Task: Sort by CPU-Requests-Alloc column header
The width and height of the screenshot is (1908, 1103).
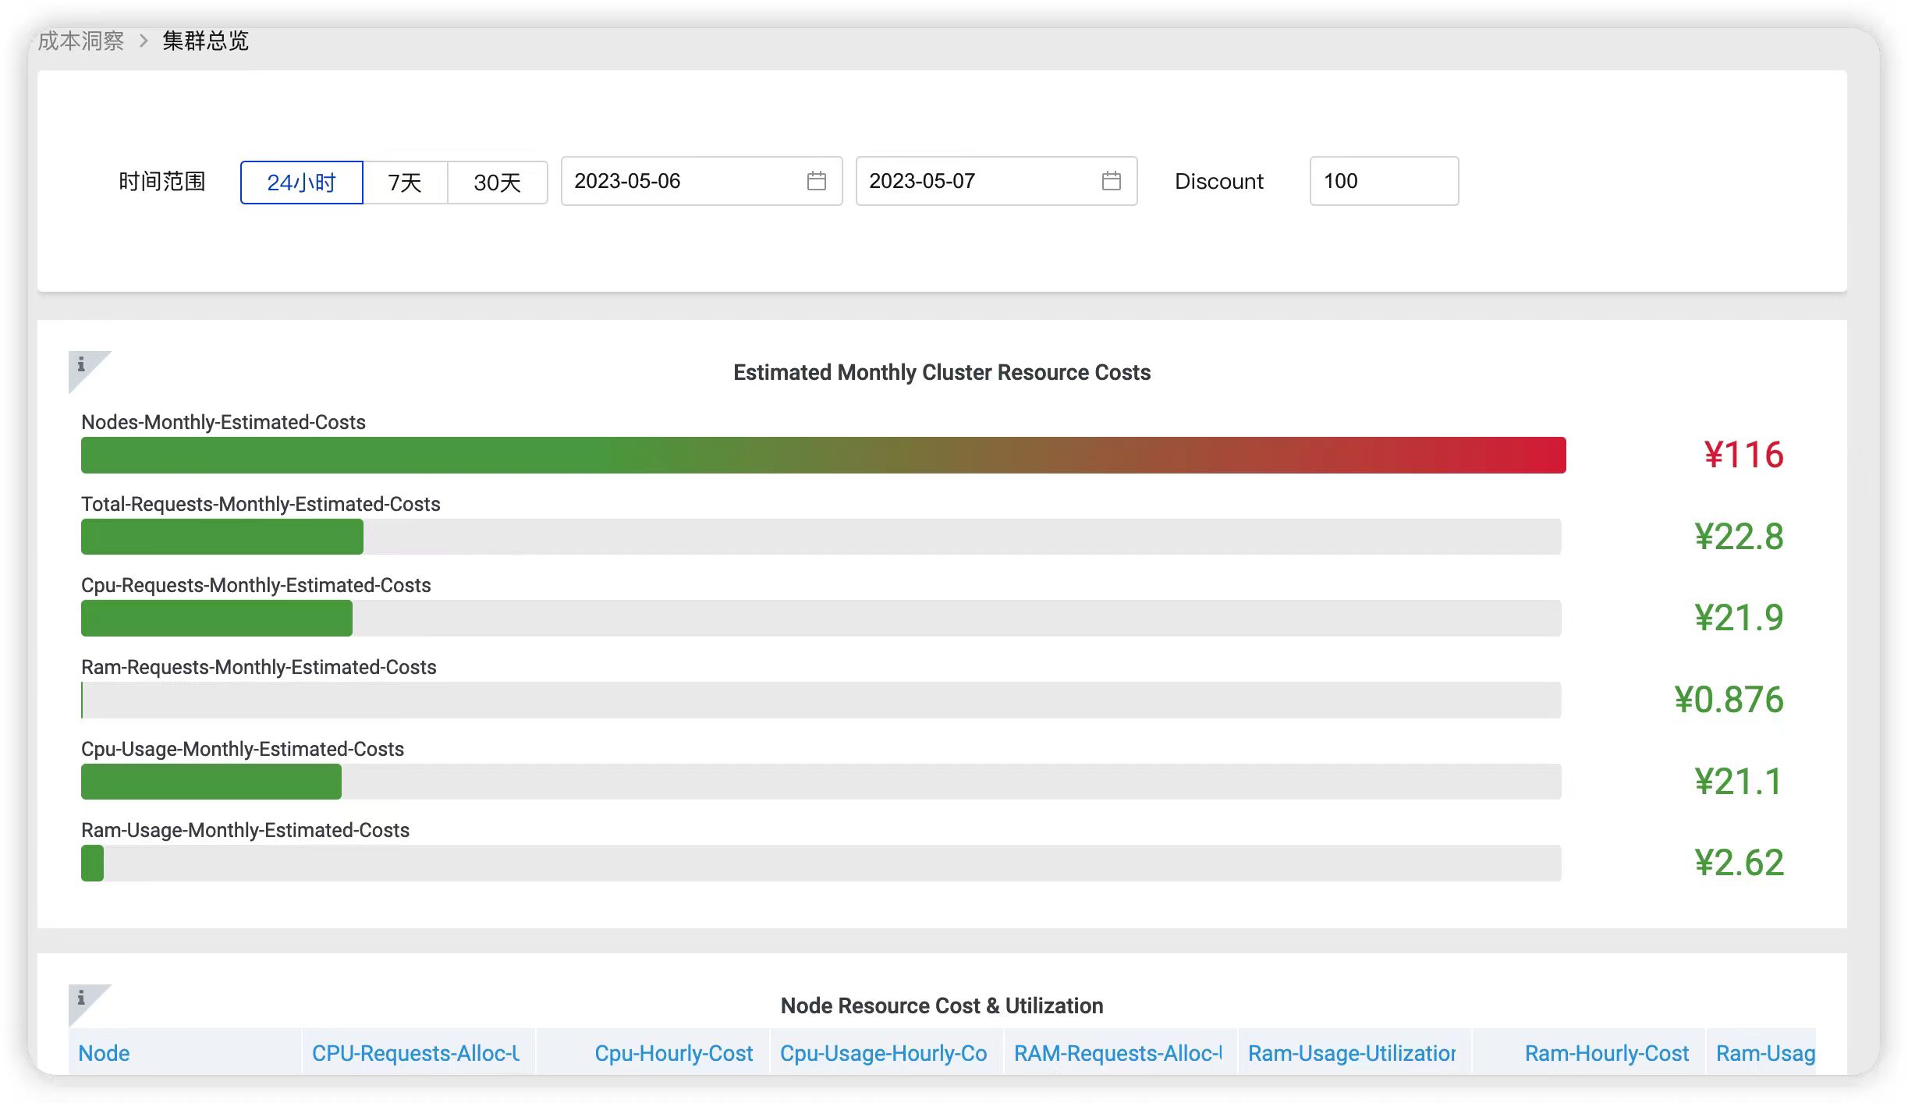Action: (419, 1053)
